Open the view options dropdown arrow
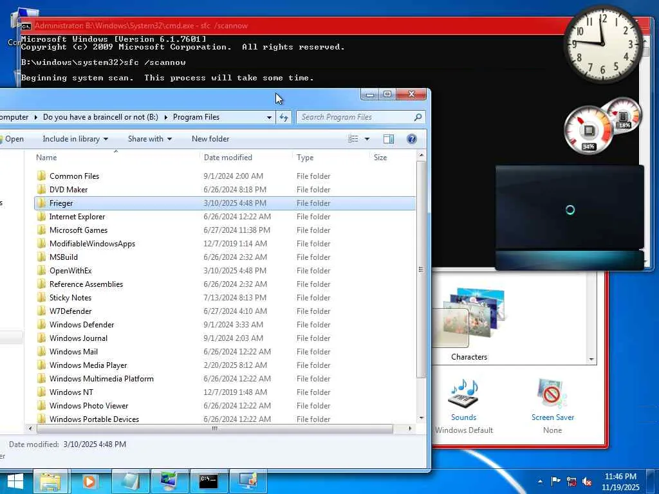The width and height of the screenshot is (659, 494). (367, 139)
